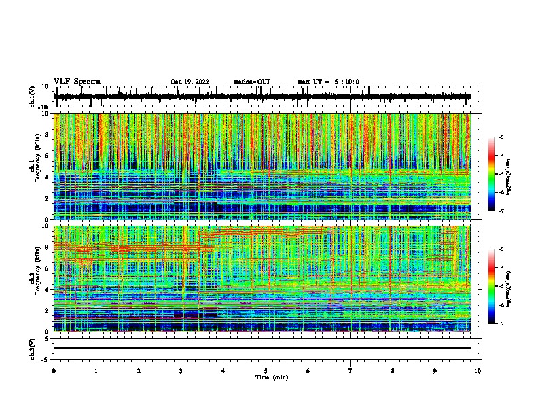Click the flat black ch.3 voltage trace

262,348
